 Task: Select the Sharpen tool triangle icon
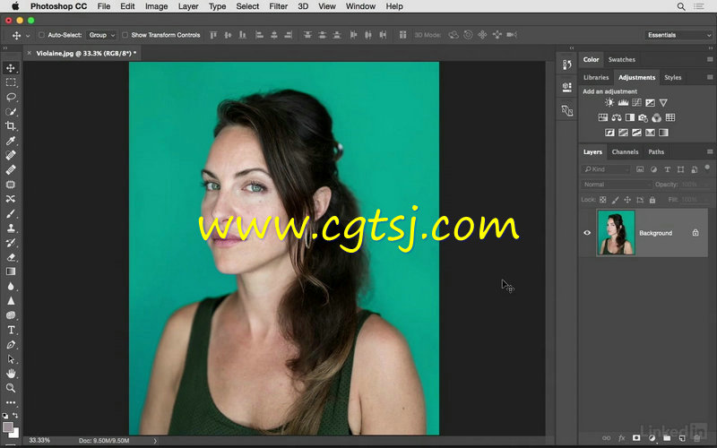[11, 301]
